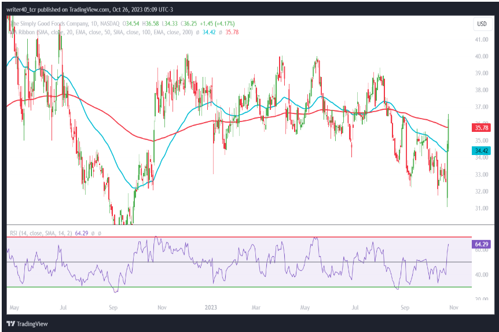Click the 38.00 price axis label
The image size is (499, 332).
click(482, 90)
